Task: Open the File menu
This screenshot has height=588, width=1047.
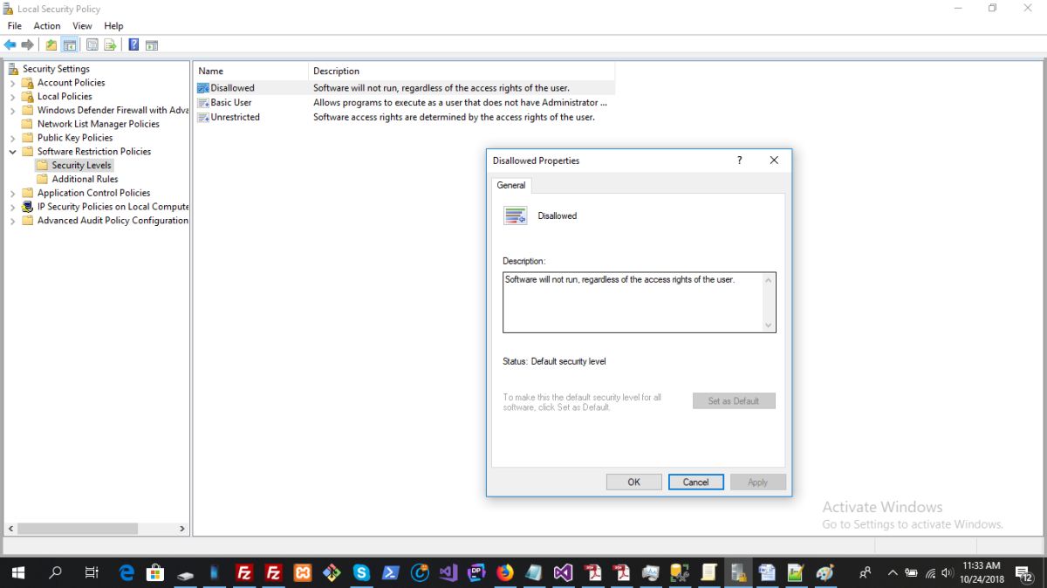Action: 15,26
